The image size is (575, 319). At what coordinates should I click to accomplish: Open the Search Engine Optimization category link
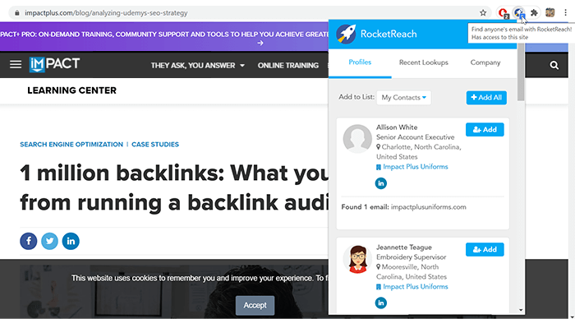pos(71,144)
